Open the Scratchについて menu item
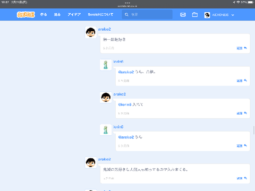 click(x=100, y=14)
